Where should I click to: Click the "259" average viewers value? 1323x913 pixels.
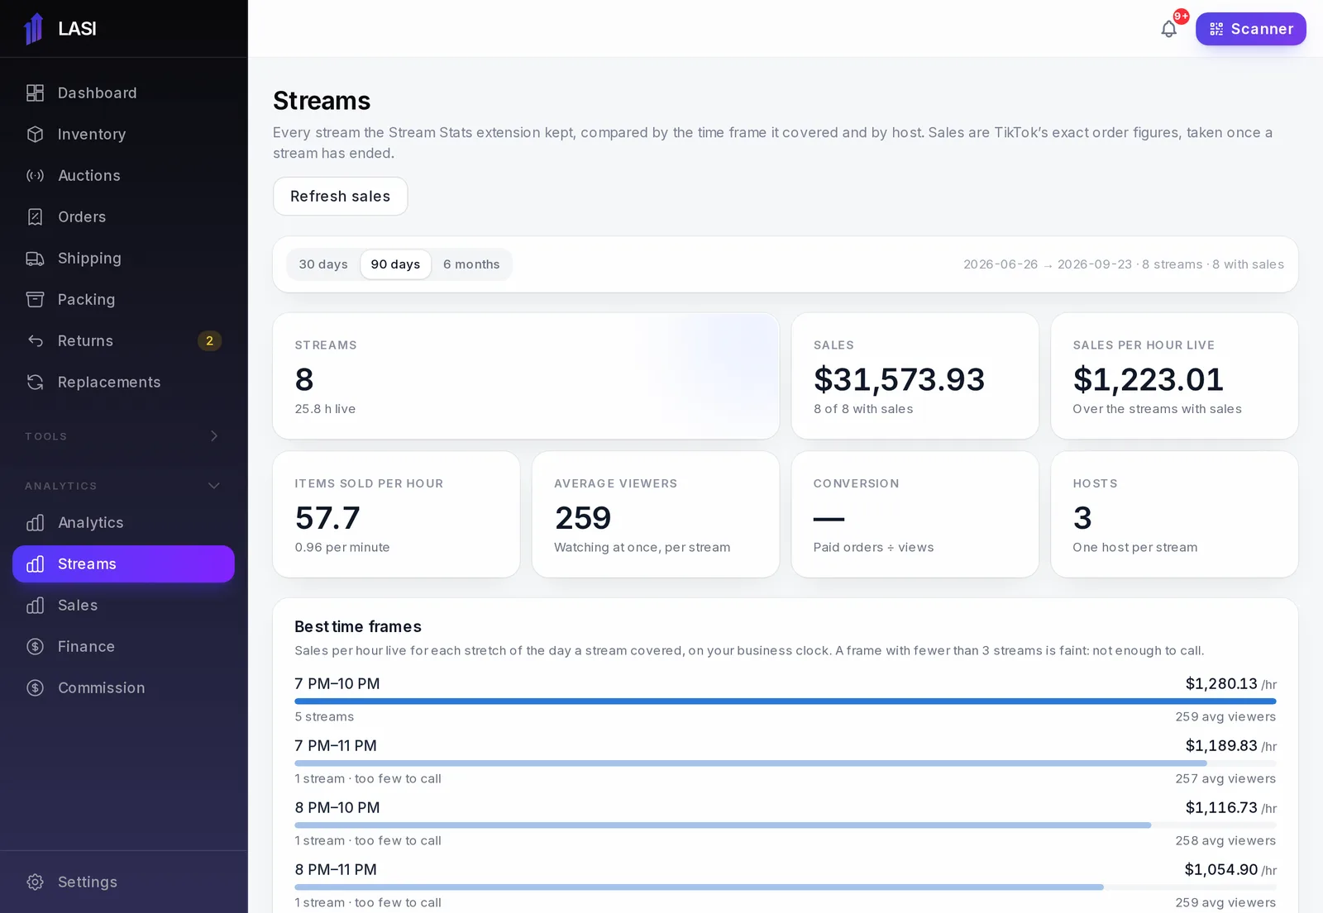[583, 519]
